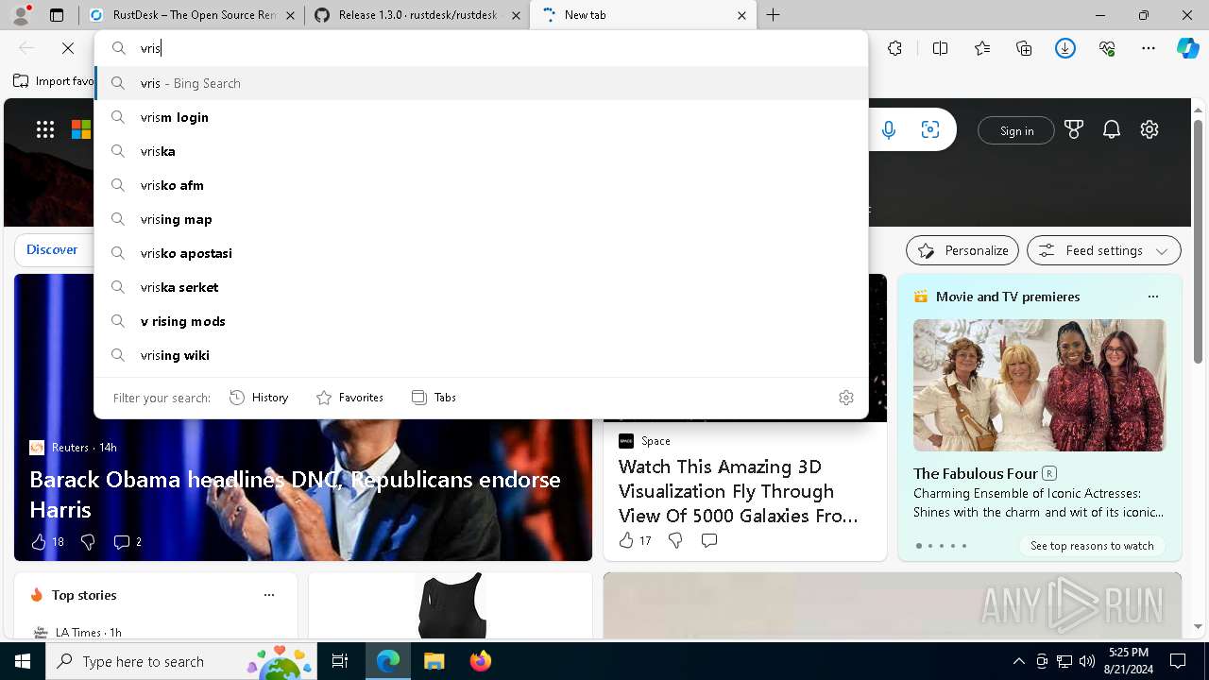Image resolution: width=1209 pixels, height=680 pixels.
Task: Select 'v rising mods' suggestion
Action: click(481, 321)
